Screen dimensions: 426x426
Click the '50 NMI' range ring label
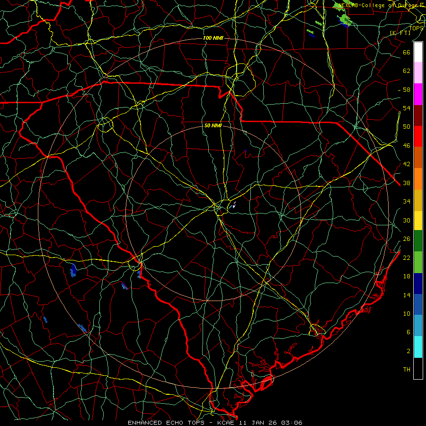click(x=213, y=125)
